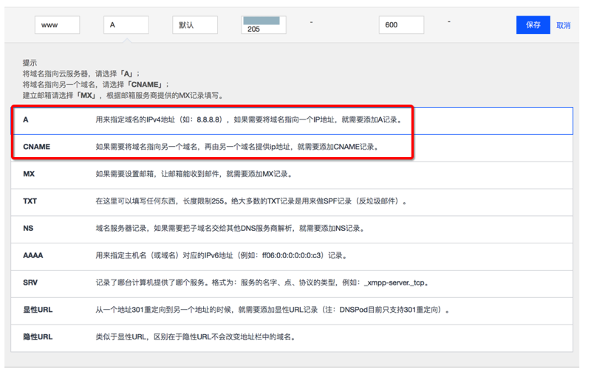The width and height of the screenshot is (591, 371).
Task: Select the AAAA record type row
Action: click(x=292, y=256)
